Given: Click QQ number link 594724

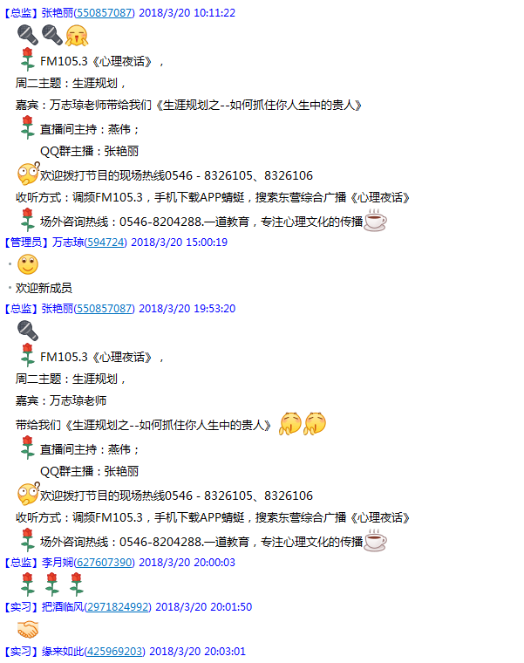Looking at the screenshot, I should point(105,243).
